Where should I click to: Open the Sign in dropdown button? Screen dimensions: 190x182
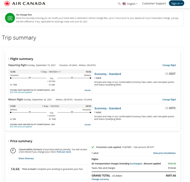tap(177, 3)
